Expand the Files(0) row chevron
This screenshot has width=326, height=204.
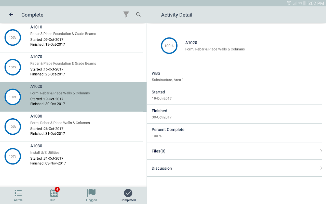pos(321,151)
